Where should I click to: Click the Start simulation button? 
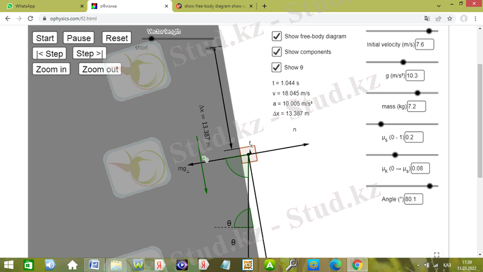[45, 38]
